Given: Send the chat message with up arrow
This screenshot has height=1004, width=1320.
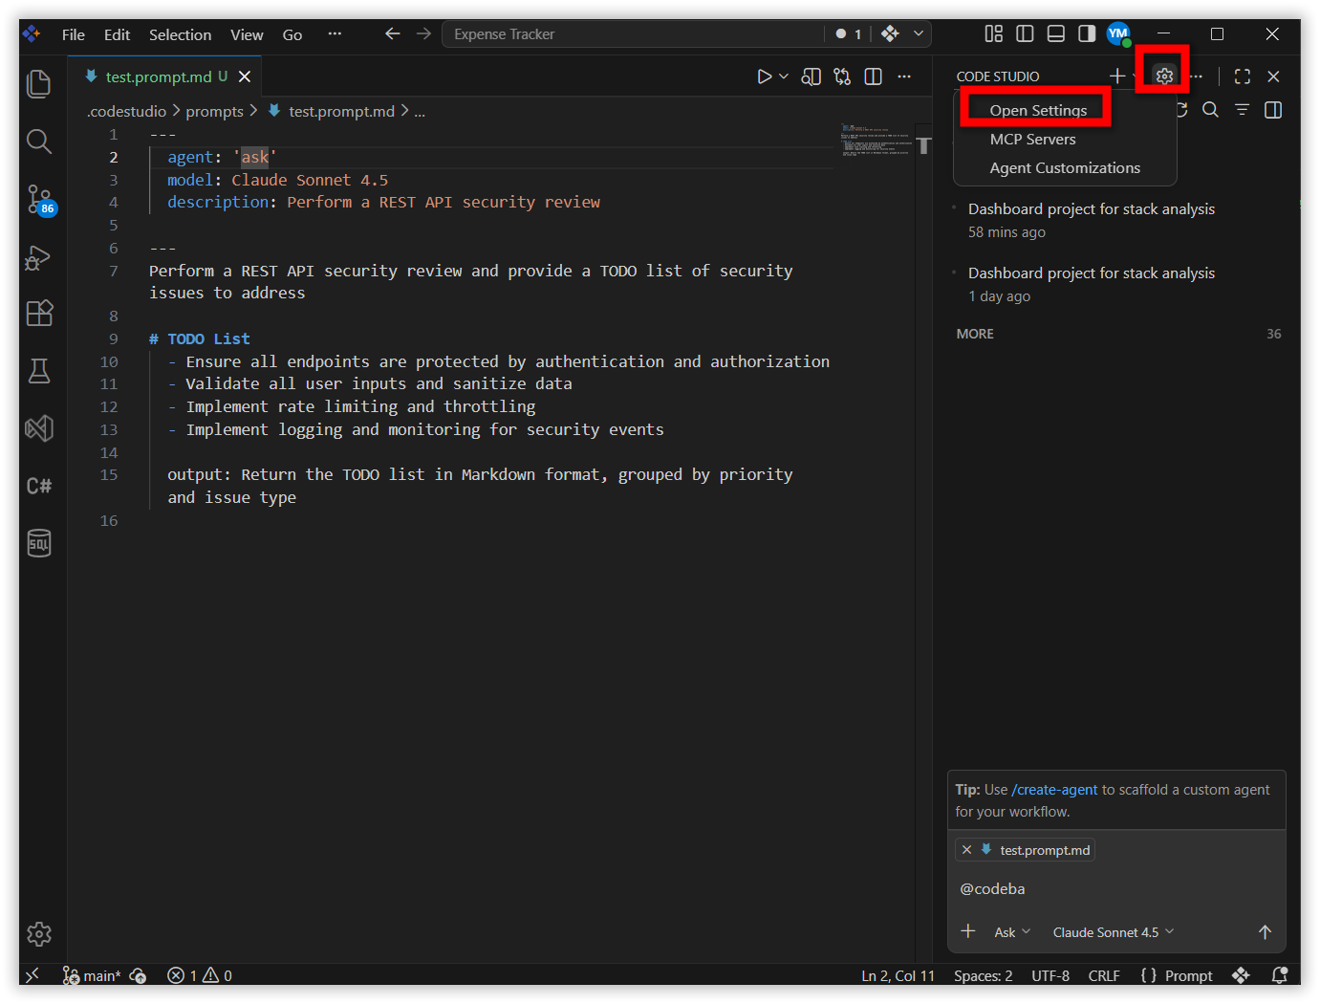Looking at the screenshot, I should click(x=1265, y=931).
